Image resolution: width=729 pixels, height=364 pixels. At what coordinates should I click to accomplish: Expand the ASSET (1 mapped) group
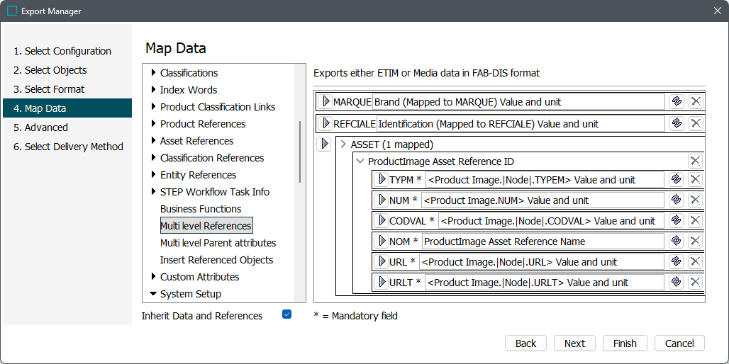(343, 144)
